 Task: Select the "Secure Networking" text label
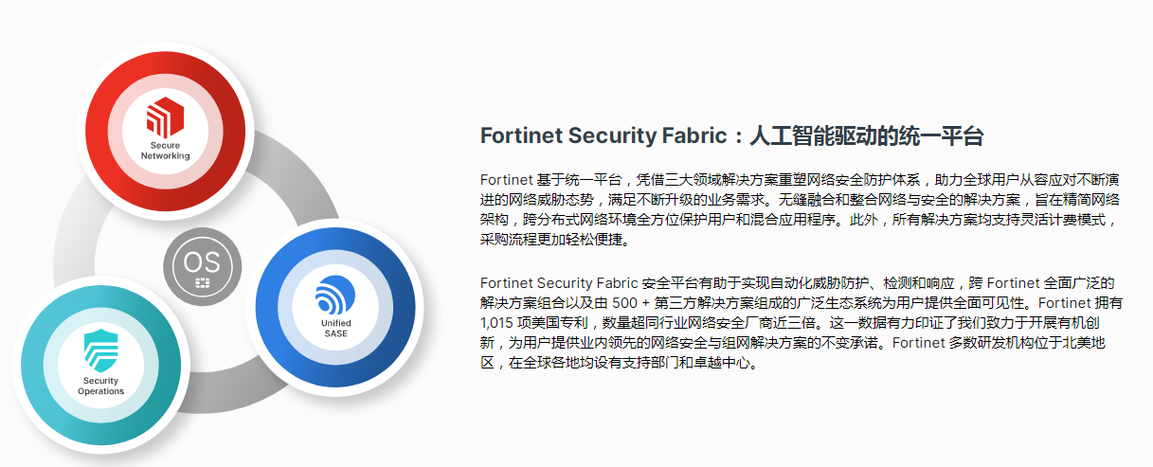pyautogui.click(x=165, y=151)
